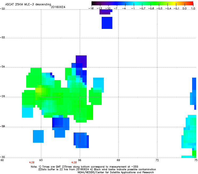Click the "-10" color scale label
This screenshot has height=174, width=198.
point(108,9)
